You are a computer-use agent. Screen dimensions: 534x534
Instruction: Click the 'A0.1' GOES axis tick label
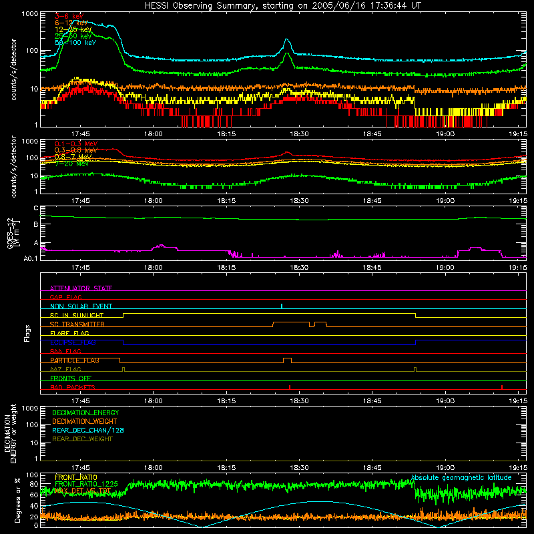pos(31,258)
